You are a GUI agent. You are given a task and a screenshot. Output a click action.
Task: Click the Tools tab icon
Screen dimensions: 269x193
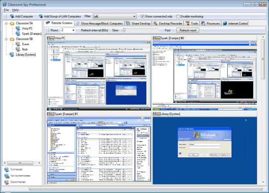pyautogui.click(x=187, y=23)
